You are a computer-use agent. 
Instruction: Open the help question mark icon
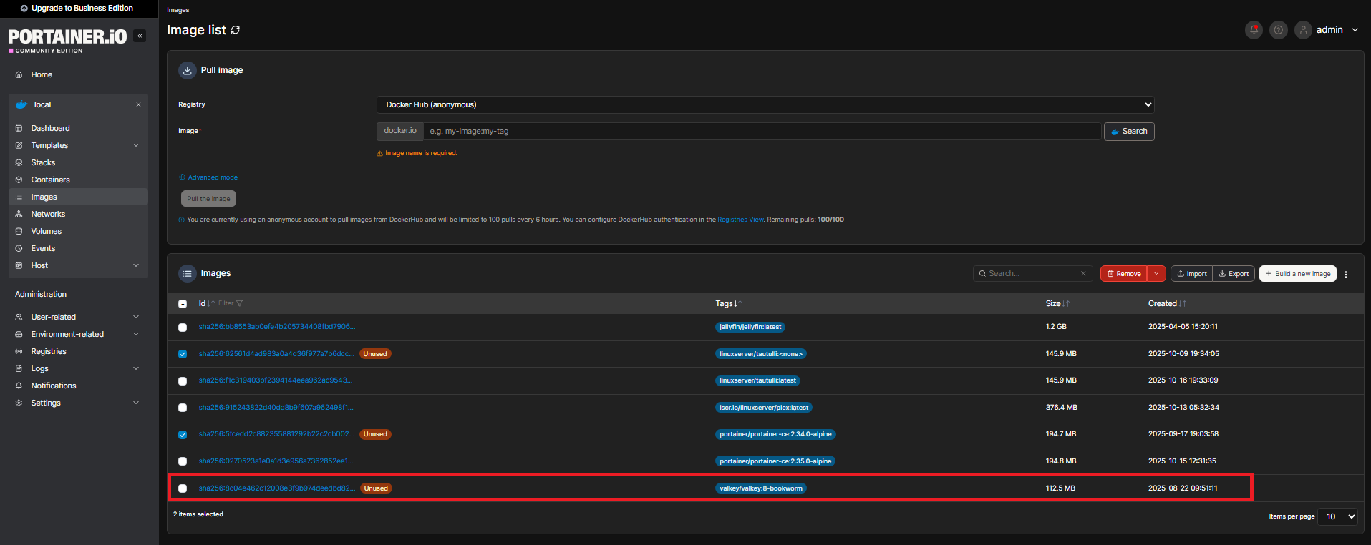coord(1278,30)
